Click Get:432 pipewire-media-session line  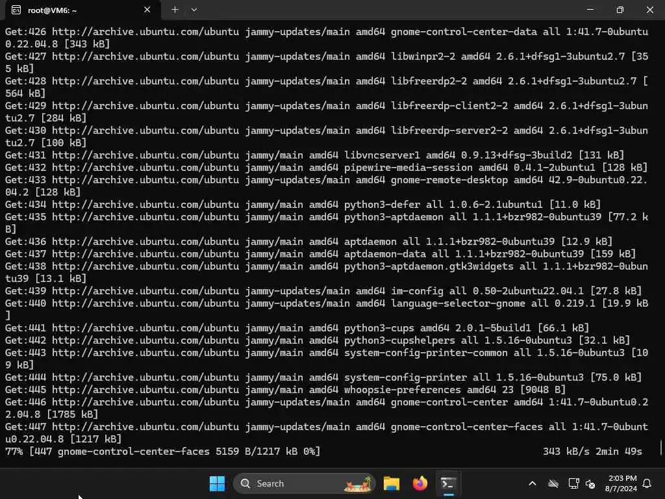pos(327,167)
